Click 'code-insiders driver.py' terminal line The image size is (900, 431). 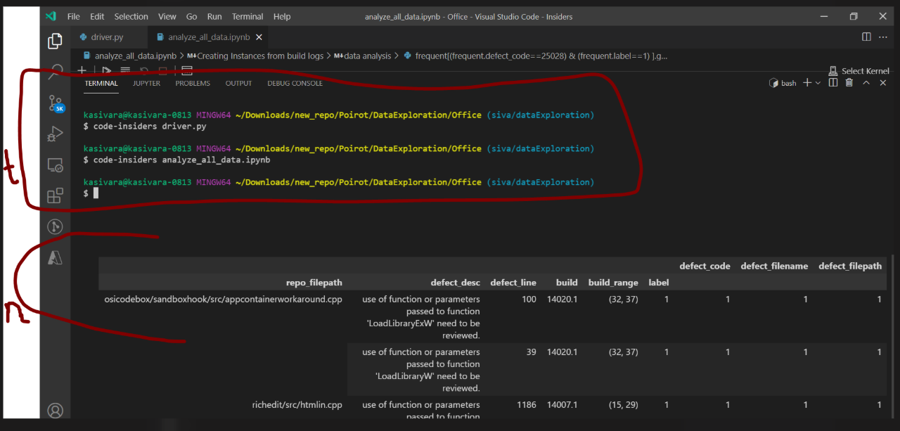click(150, 126)
